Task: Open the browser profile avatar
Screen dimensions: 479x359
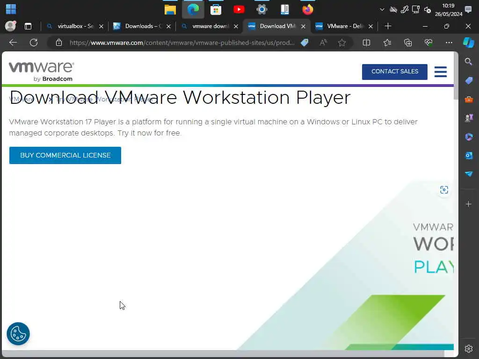Action: [10, 26]
